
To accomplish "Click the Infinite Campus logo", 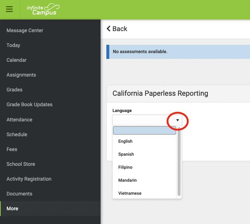I will (x=43, y=9).
